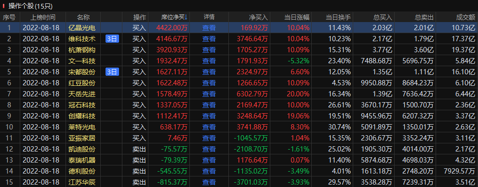Open 查看 details for 天岳先进

[209, 94]
